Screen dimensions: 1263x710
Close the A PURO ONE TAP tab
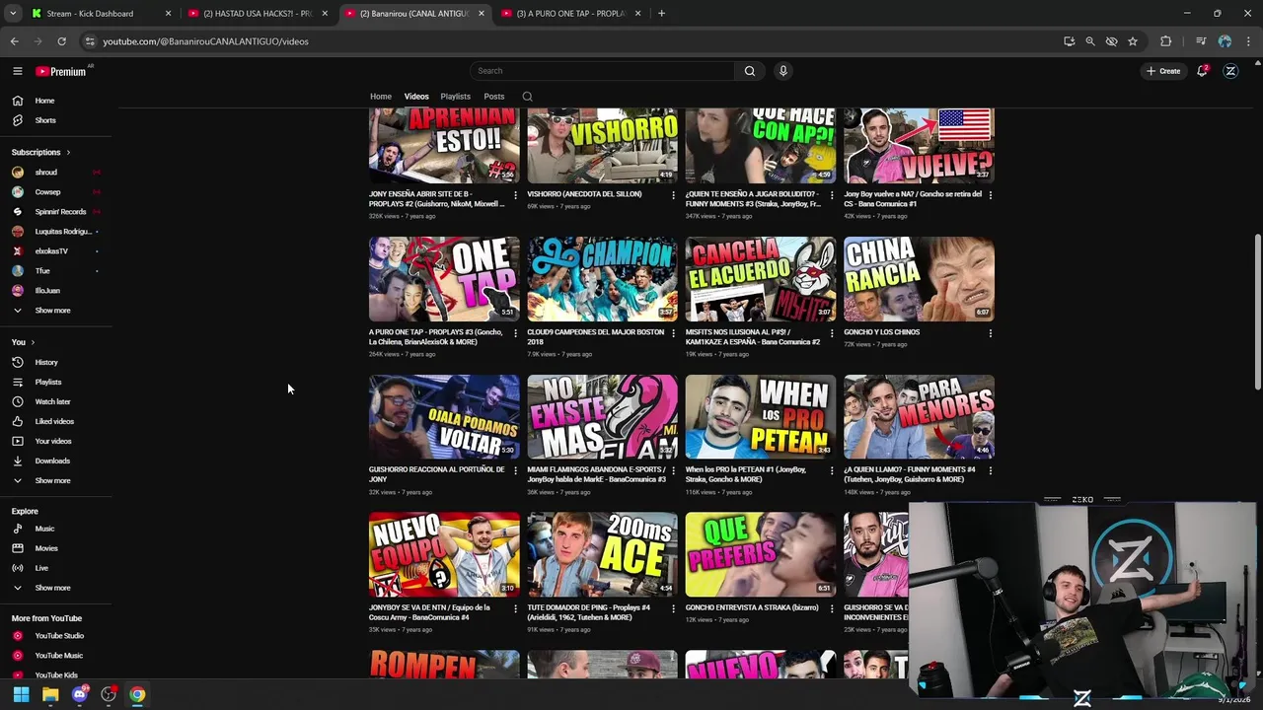[638, 14]
